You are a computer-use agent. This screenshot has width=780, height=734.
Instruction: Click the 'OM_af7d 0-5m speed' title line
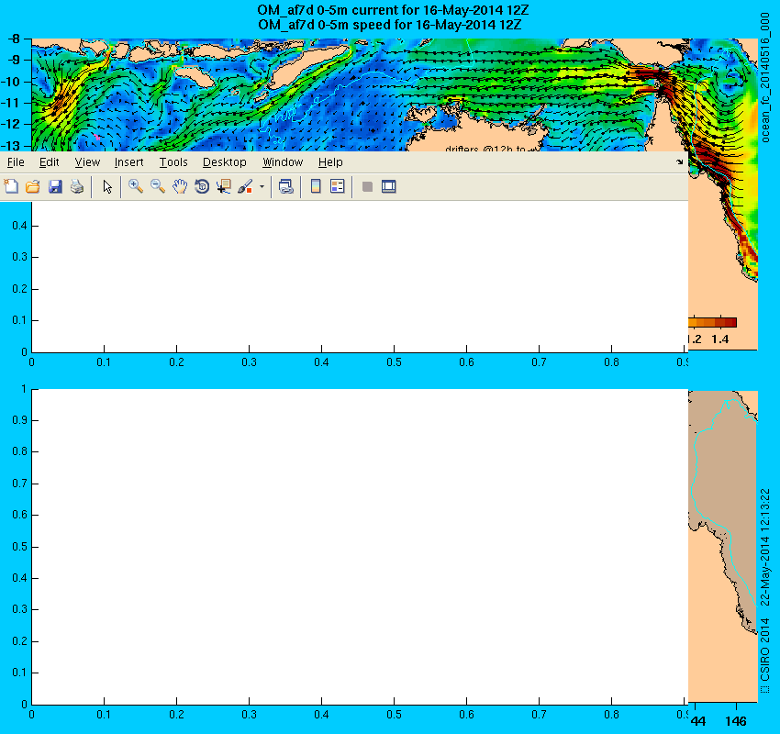point(389,25)
